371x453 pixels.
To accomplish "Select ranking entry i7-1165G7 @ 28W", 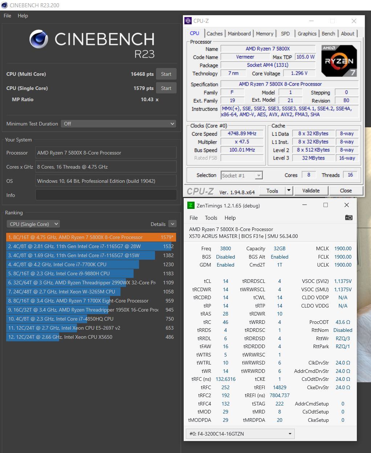I will tap(91, 246).
